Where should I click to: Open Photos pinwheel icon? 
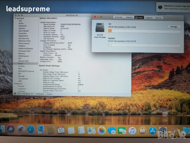(x=102, y=130)
